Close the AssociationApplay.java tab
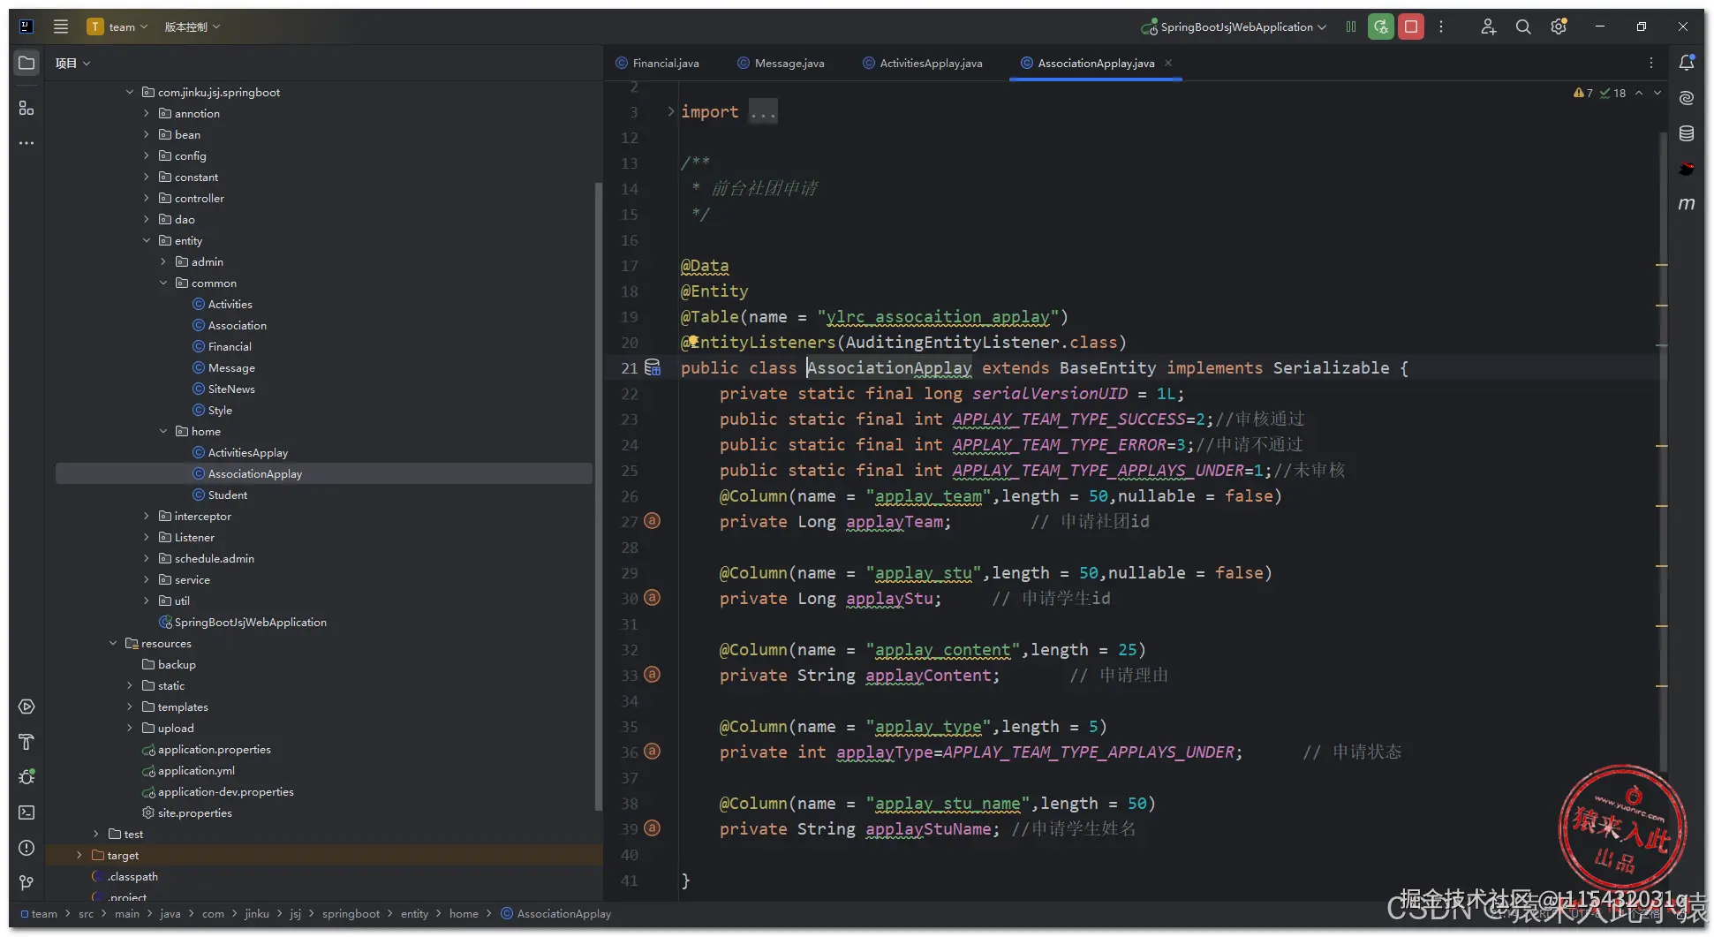The image size is (1714, 937). (1168, 63)
